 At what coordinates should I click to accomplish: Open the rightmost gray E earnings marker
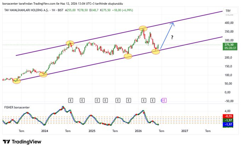pyautogui.click(x=153, y=100)
